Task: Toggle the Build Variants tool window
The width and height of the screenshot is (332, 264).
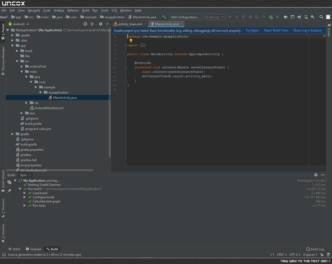Action: pos(3,181)
